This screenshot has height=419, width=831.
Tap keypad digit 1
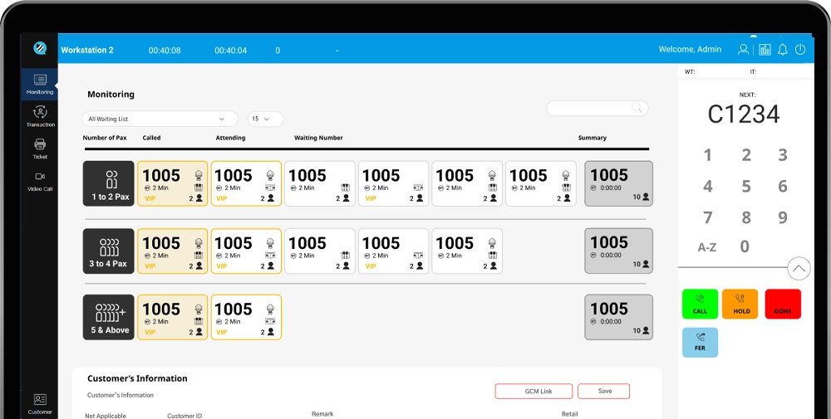[x=707, y=155]
